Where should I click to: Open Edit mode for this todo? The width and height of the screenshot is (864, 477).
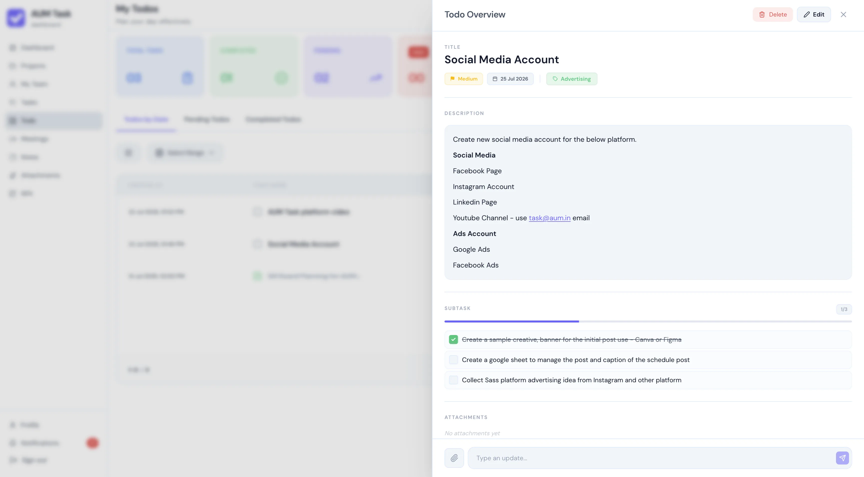pos(814,14)
